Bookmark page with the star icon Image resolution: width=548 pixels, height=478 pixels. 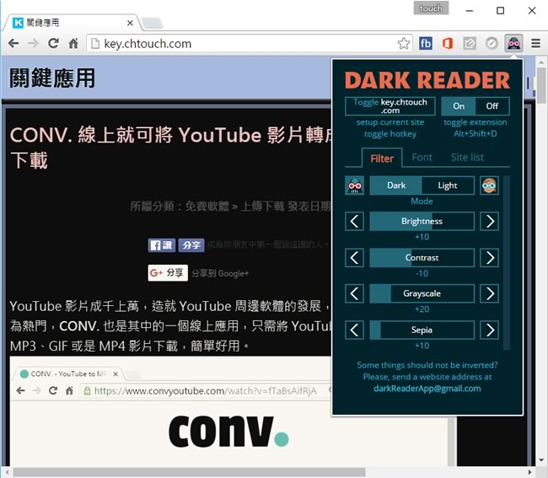tap(404, 43)
